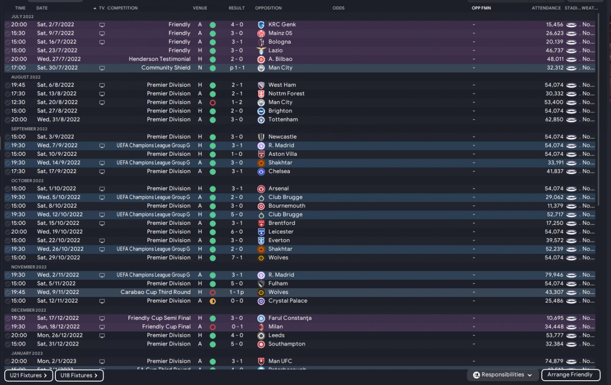The height and width of the screenshot is (385, 611).
Task: Click the Competition column header
Action: pyautogui.click(x=122, y=8)
